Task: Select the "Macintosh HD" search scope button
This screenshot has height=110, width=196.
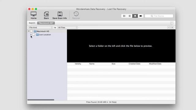Action: 46,23
